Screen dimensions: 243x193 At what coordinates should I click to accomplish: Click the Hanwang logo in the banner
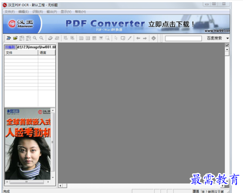point(21,24)
